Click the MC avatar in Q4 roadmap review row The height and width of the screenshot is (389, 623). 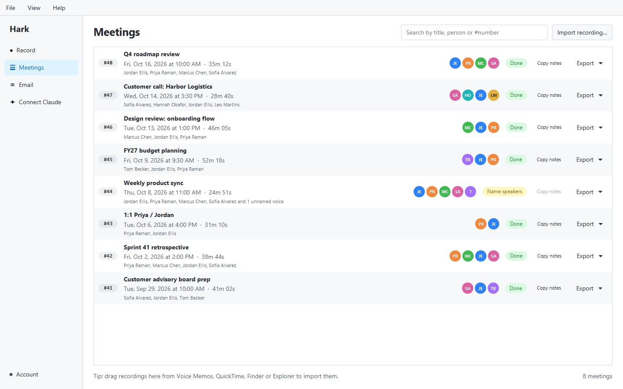[481, 63]
